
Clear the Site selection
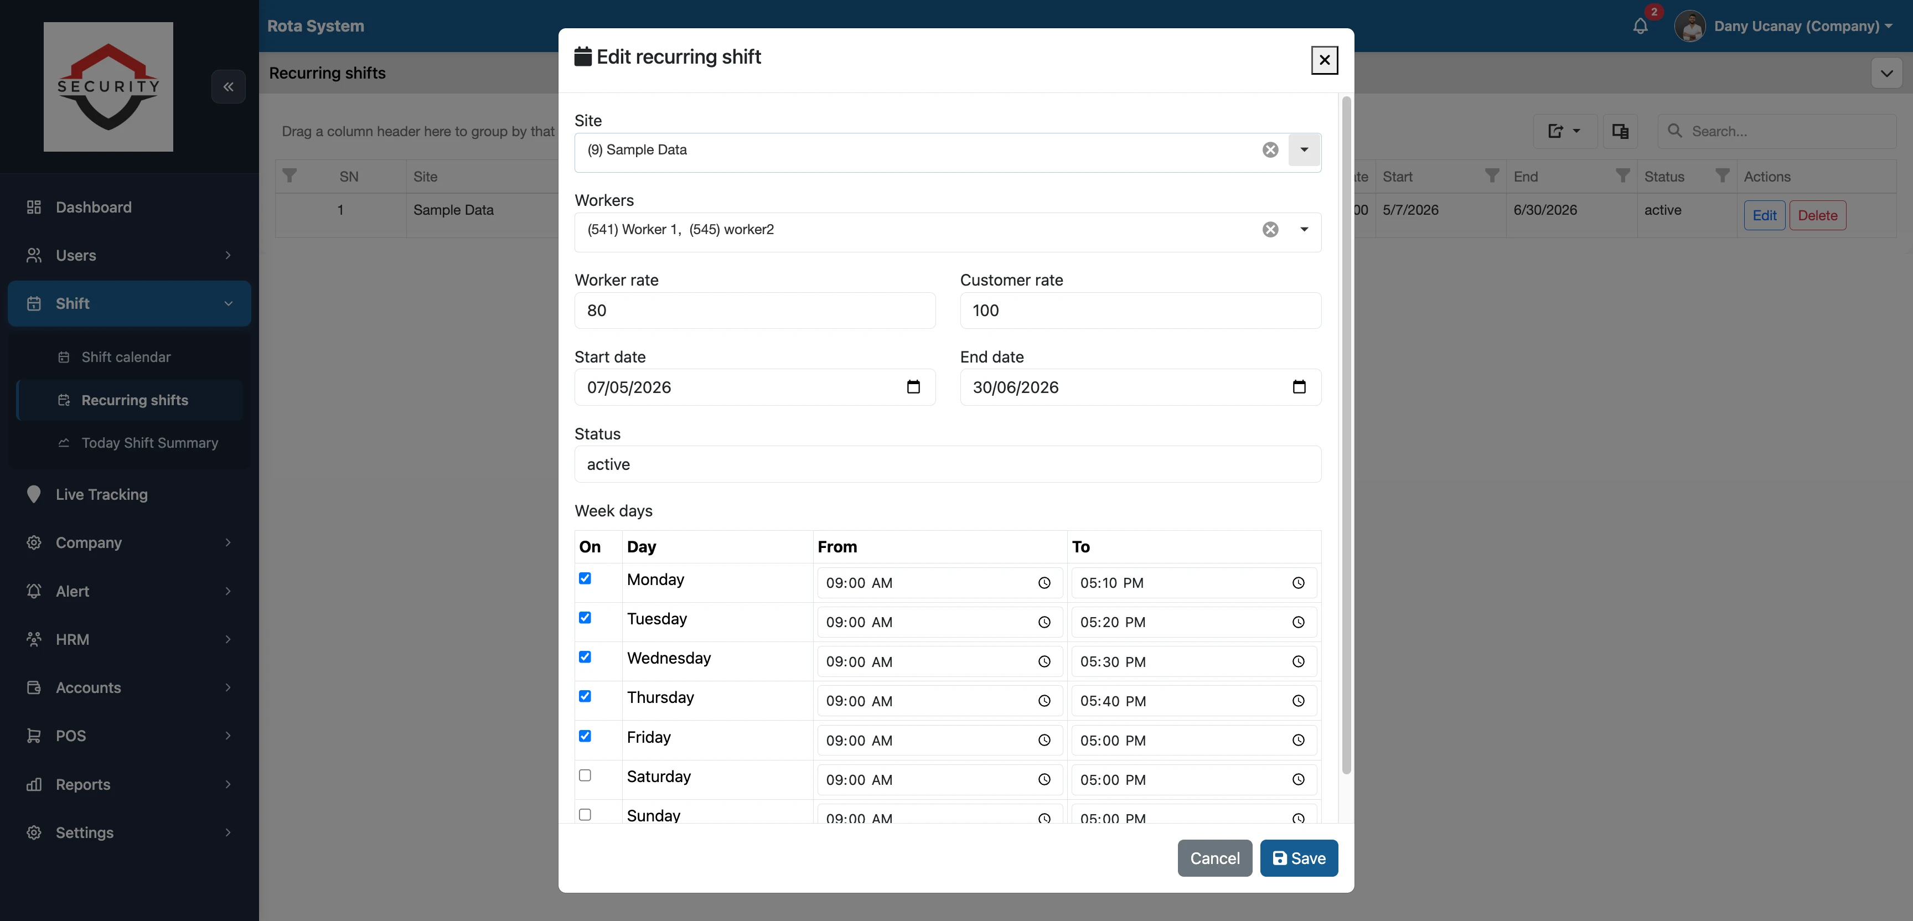(1271, 150)
